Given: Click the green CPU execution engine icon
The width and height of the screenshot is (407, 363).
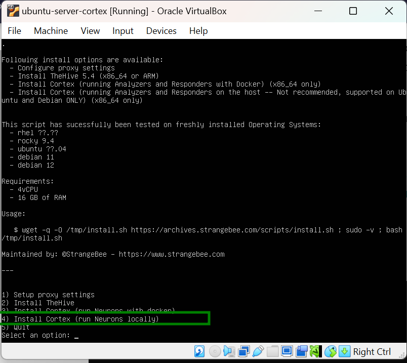Looking at the screenshot, I should click(x=316, y=351).
